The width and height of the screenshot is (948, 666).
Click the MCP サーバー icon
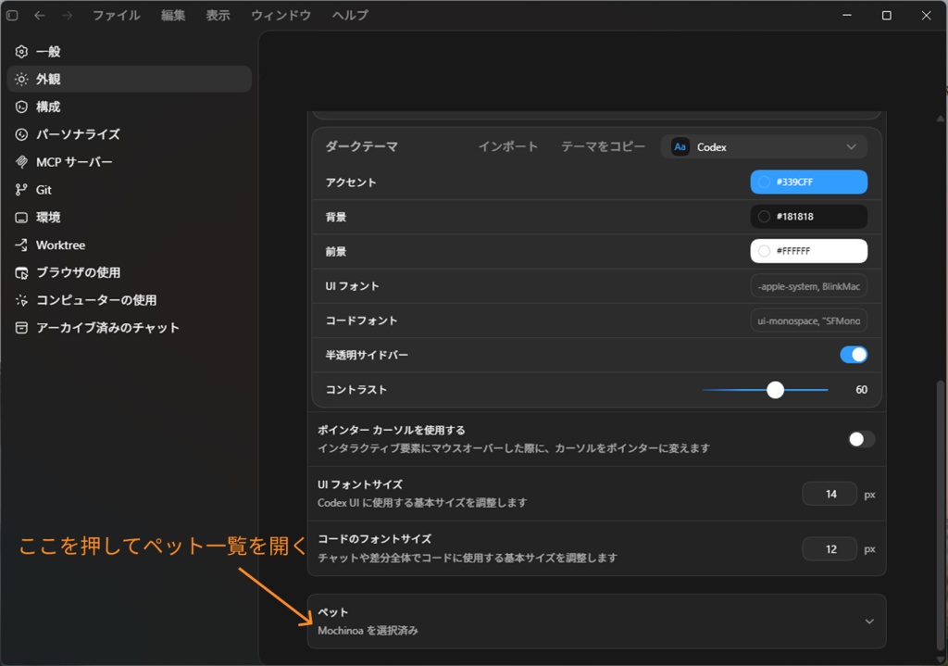[x=21, y=162]
